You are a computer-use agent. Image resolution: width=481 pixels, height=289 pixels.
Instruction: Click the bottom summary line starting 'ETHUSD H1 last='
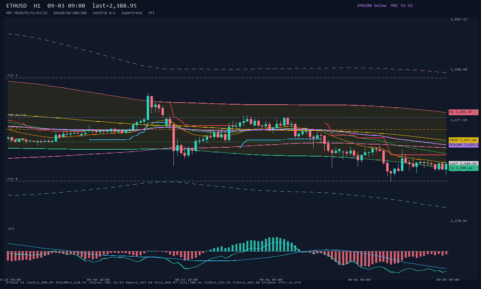point(154,282)
